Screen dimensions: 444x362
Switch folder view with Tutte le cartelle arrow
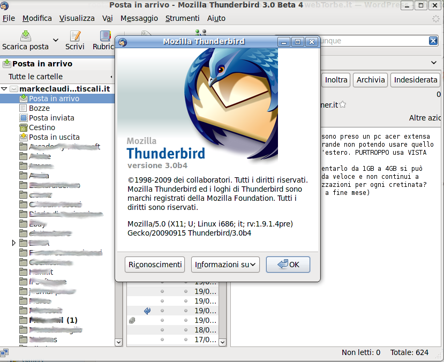[111, 77]
